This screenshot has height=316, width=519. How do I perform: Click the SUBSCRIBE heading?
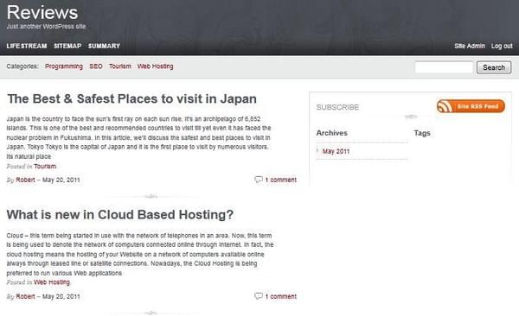pos(337,107)
